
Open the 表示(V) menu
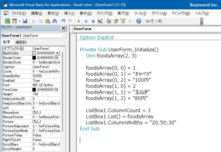[53, 13]
